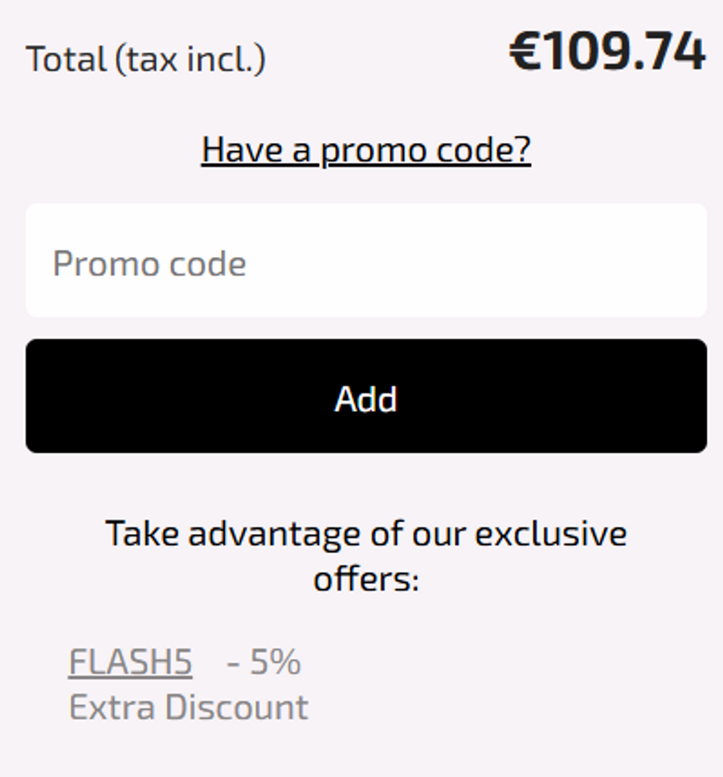Click the 'Promo code' placeholder text
The image size is (723, 777).
149,264
